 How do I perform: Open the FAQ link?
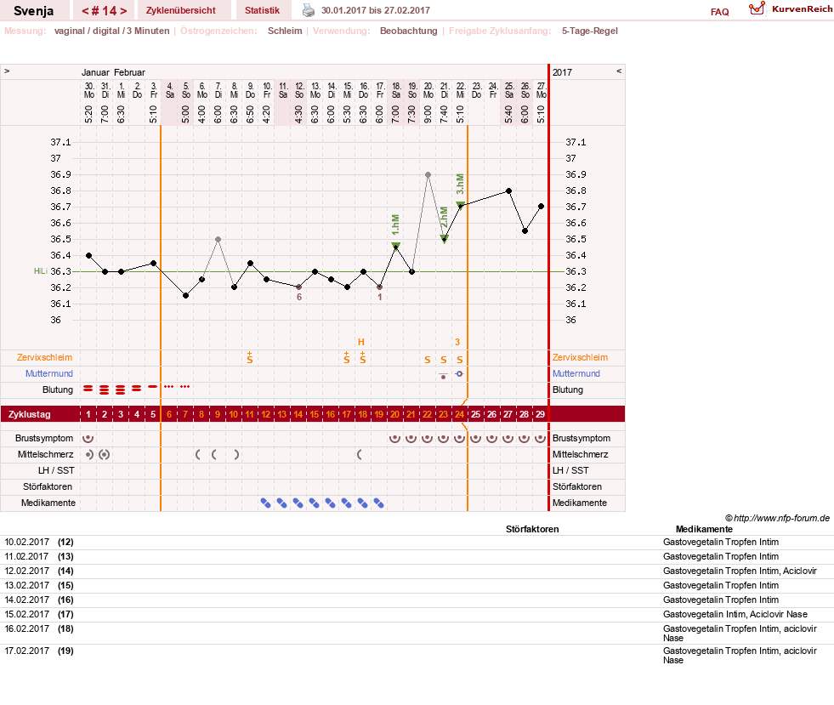coord(719,12)
